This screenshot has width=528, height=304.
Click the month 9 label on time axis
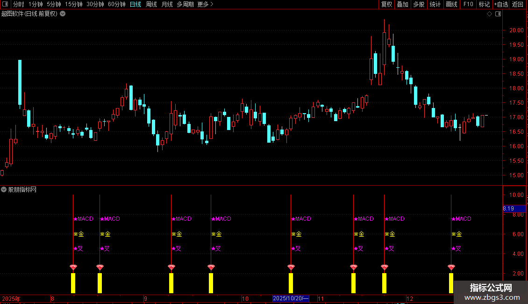145,298
